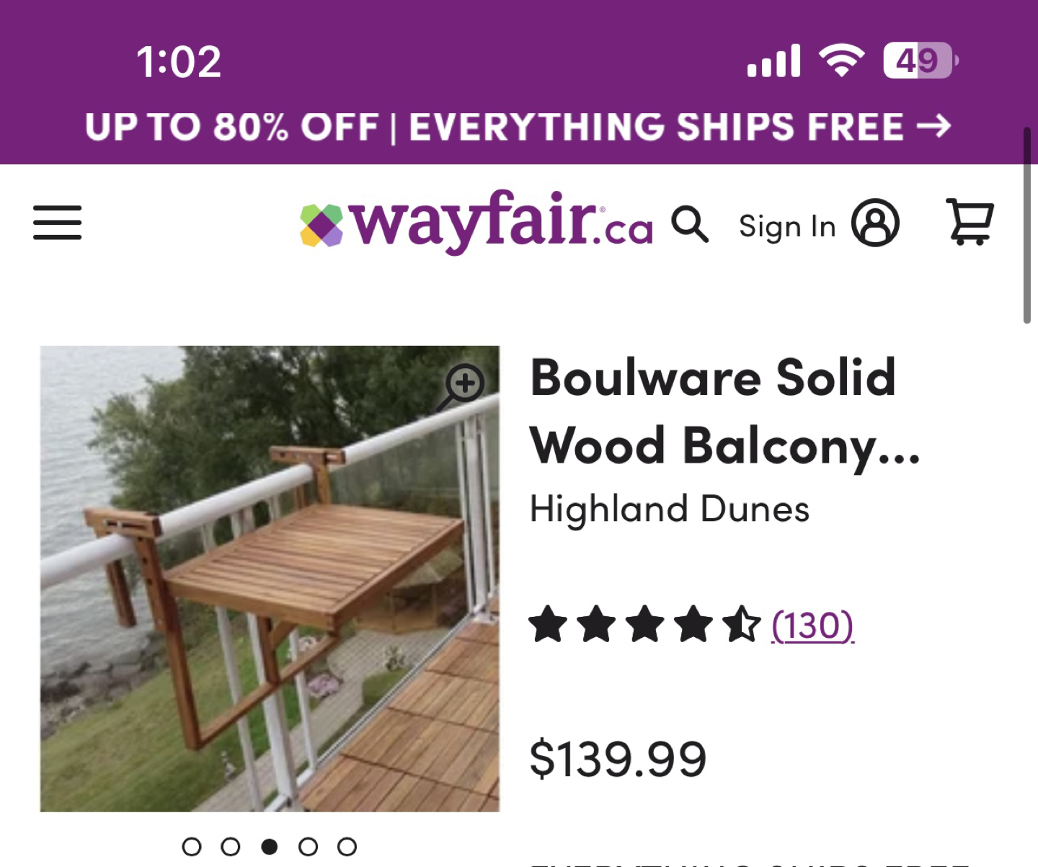Click the Highland Dunes brand name
Screen dimensions: 1038x867
(670, 509)
